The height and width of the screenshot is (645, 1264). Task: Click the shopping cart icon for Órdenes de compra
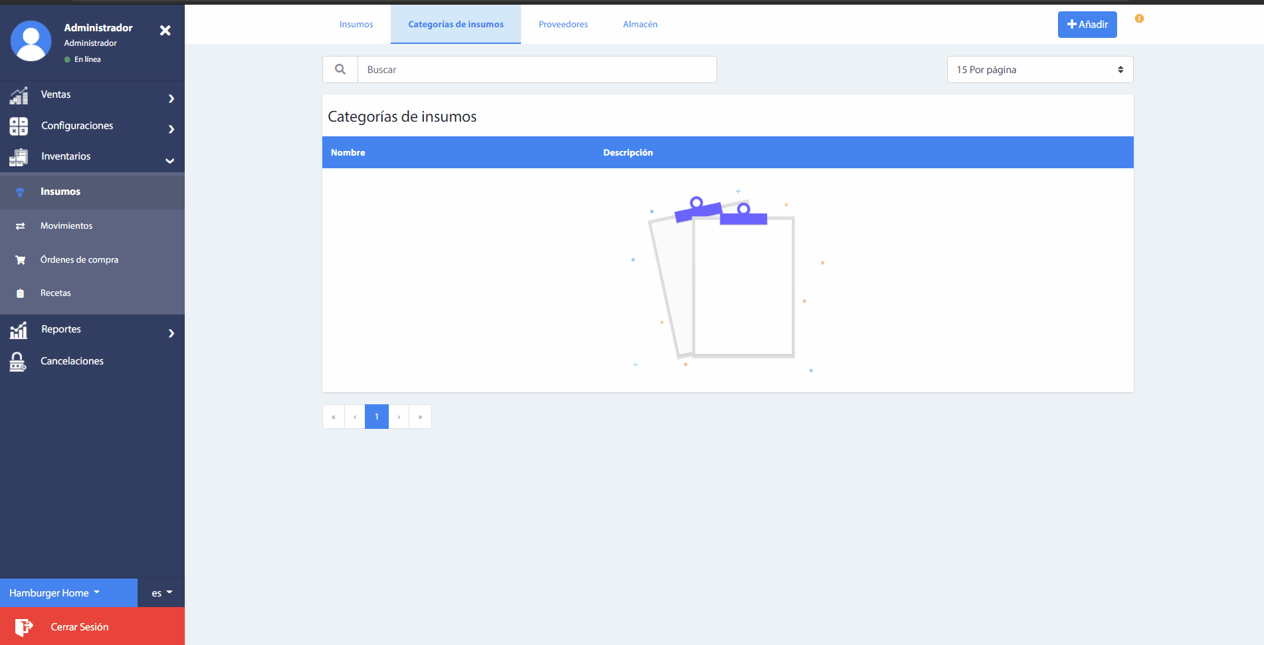(x=21, y=260)
